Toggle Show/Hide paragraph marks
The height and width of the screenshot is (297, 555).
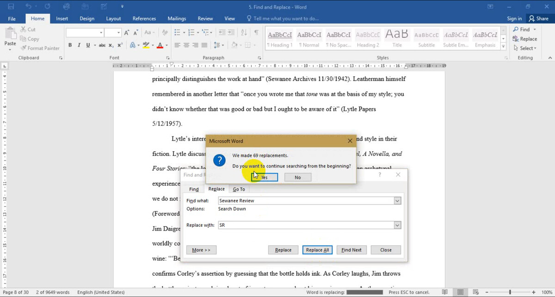point(256,32)
